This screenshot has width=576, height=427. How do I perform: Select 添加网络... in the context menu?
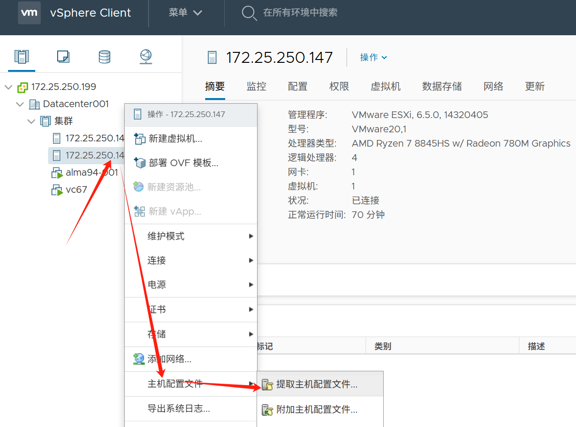tap(191, 359)
